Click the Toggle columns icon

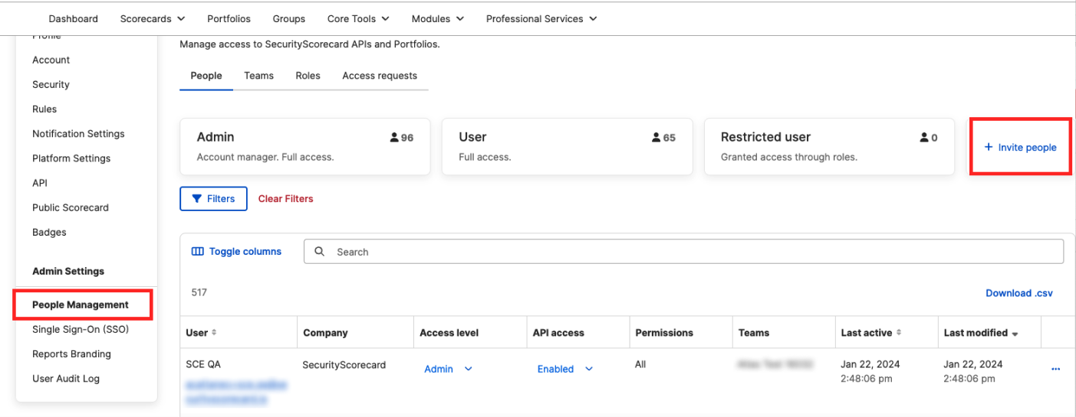click(198, 252)
